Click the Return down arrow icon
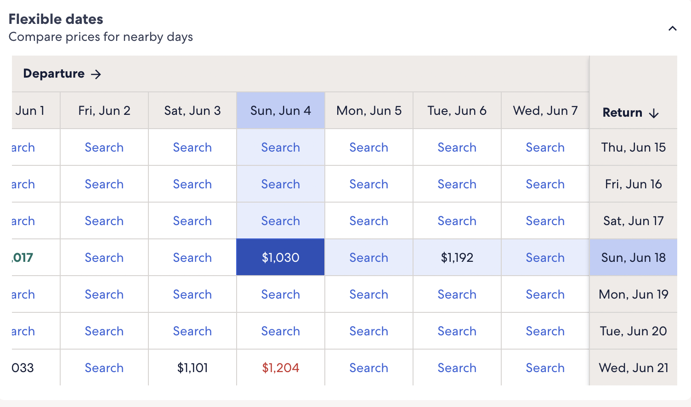This screenshot has height=407, width=691. [654, 113]
